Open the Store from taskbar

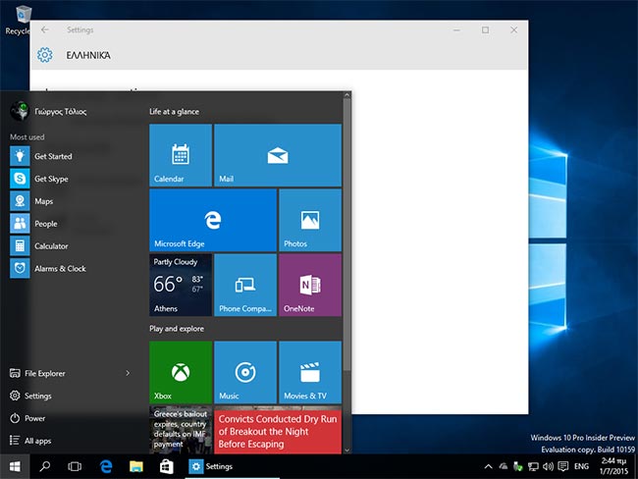coord(166,466)
